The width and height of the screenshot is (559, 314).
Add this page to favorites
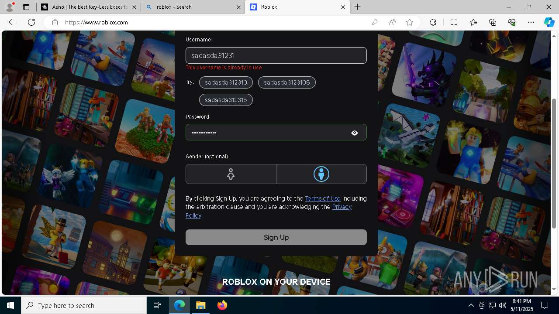point(410,22)
